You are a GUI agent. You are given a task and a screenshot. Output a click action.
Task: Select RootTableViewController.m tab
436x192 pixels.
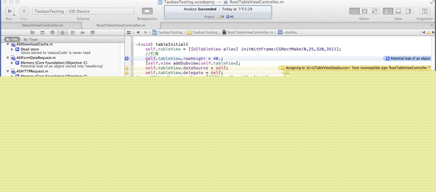pyautogui.click(x=121, y=25)
